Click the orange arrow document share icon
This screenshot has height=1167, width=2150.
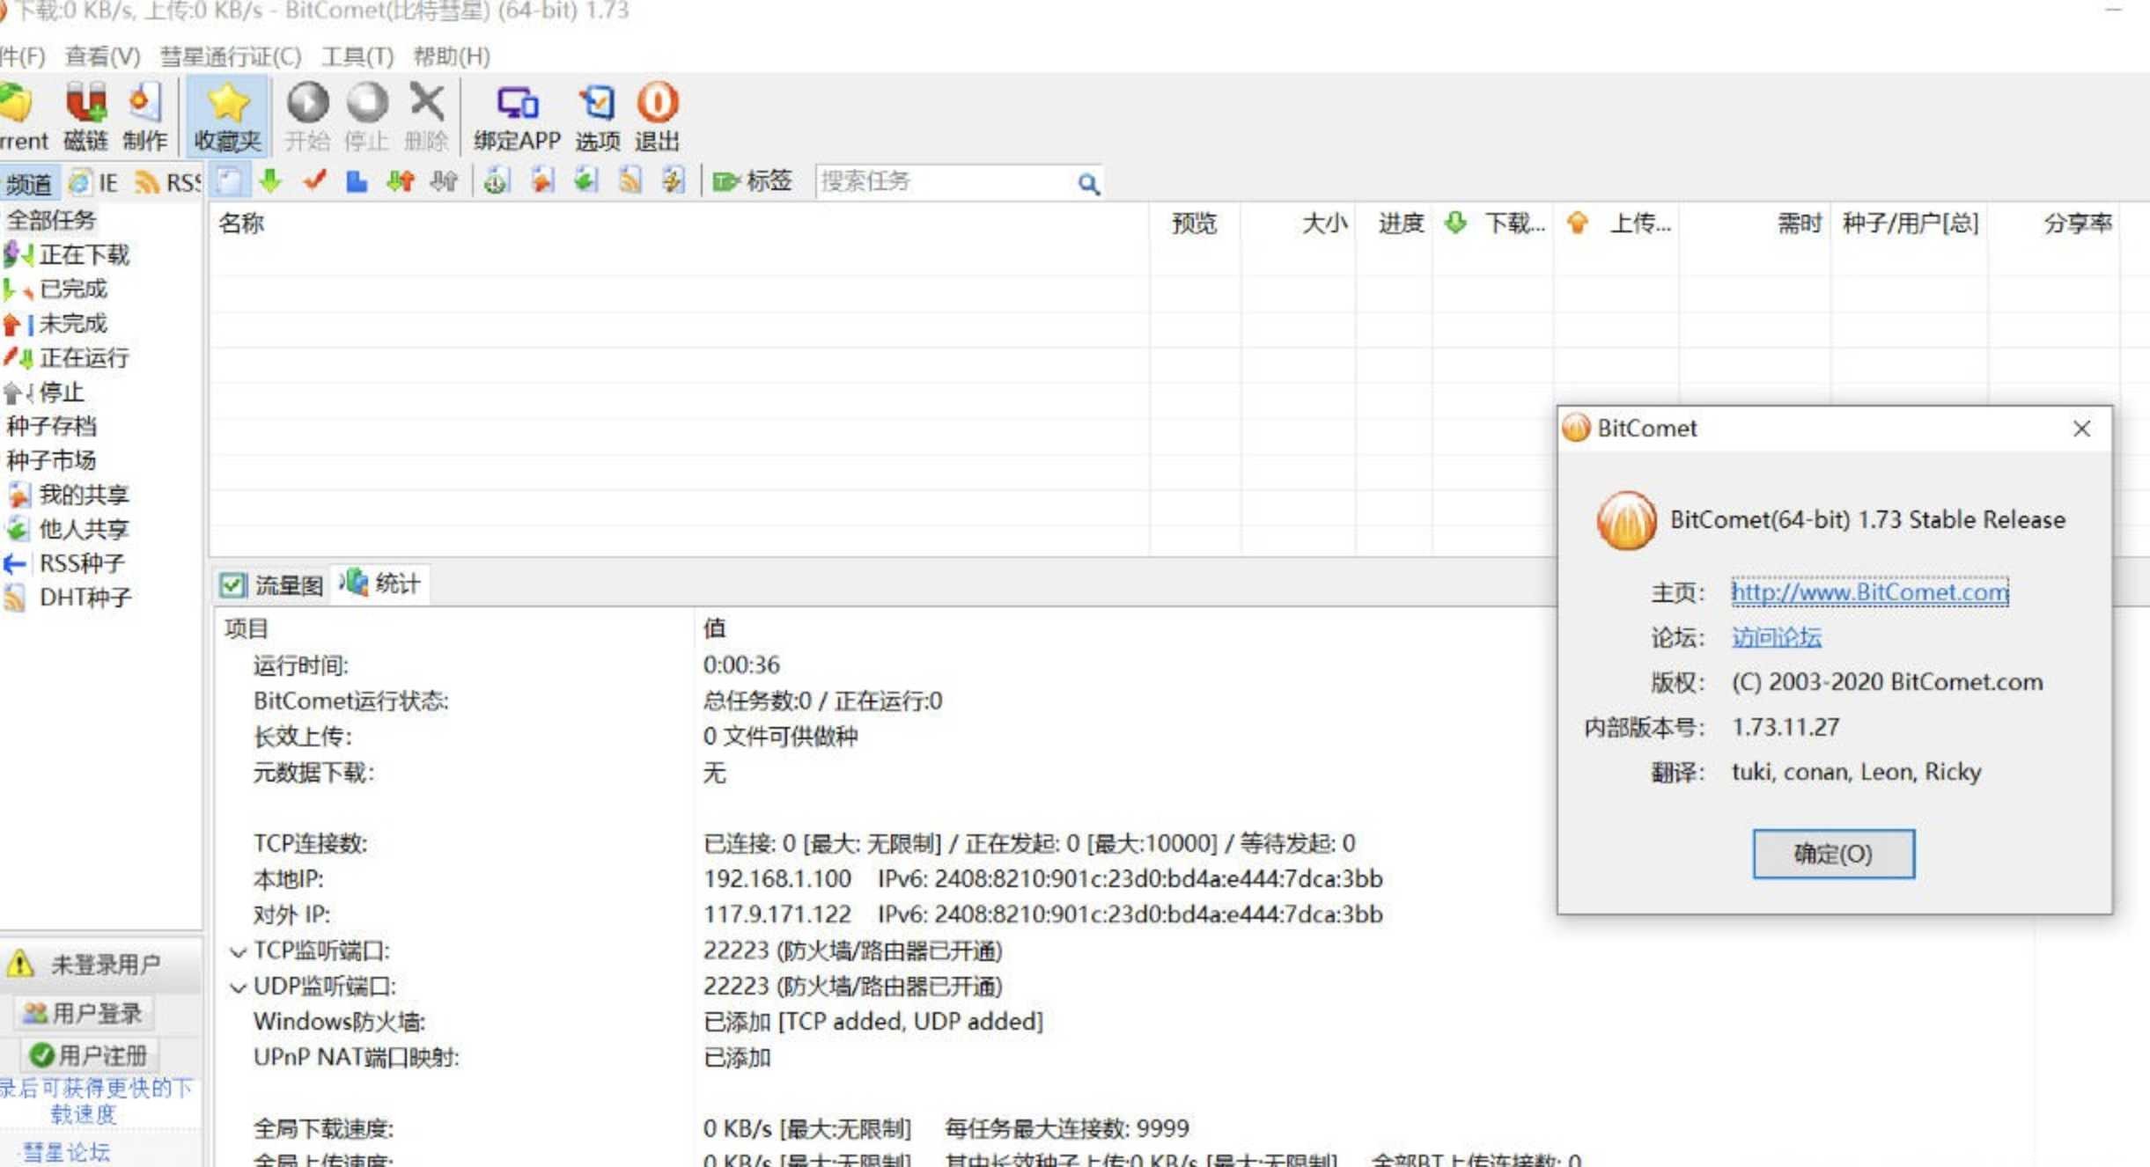[541, 181]
